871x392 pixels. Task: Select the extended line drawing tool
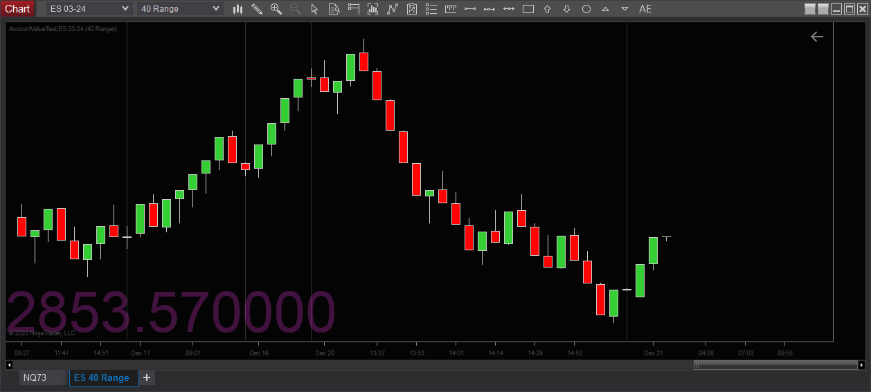(509, 9)
